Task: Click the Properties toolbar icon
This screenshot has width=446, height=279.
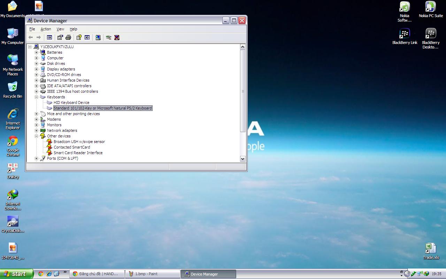Action: click(60, 37)
